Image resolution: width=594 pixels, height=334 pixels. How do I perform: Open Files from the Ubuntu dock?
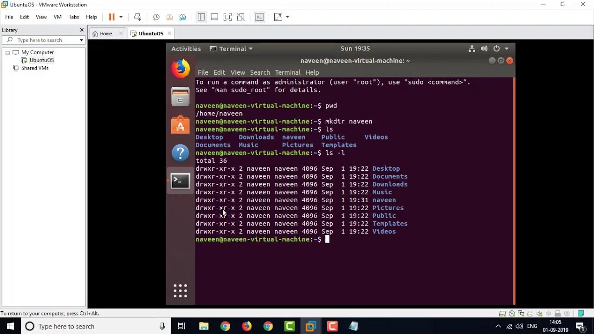pos(181,96)
